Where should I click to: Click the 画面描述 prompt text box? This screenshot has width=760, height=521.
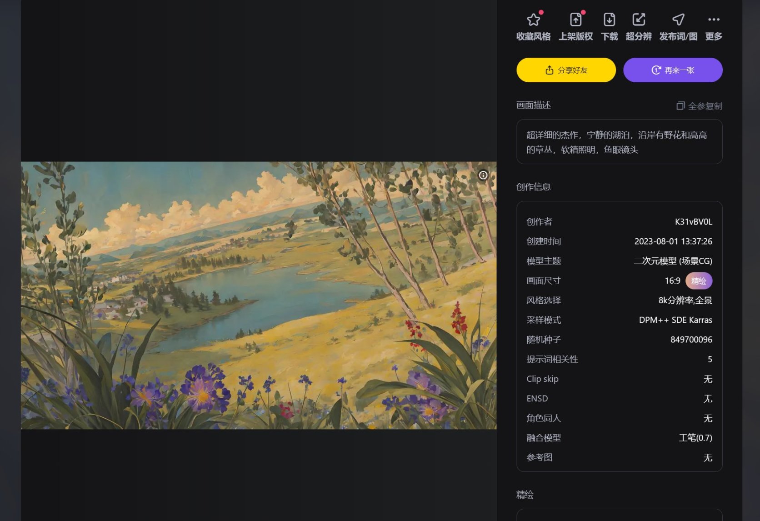[x=620, y=142]
